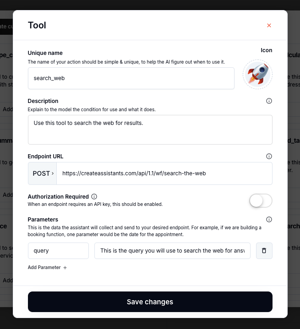Image resolution: width=300 pixels, height=329 pixels.
Task: Click the Description info icon
Action: (x=269, y=101)
